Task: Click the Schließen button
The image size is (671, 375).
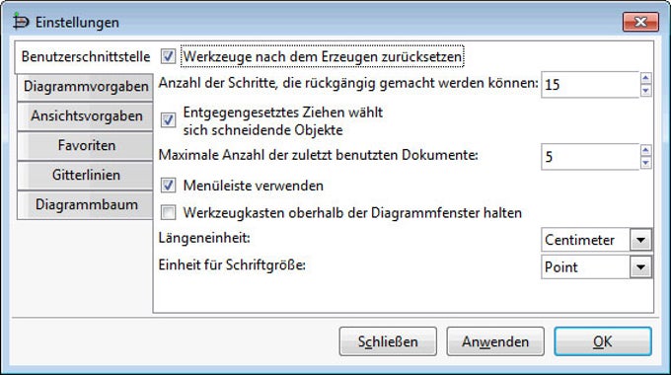Action: pyautogui.click(x=388, y=341)
